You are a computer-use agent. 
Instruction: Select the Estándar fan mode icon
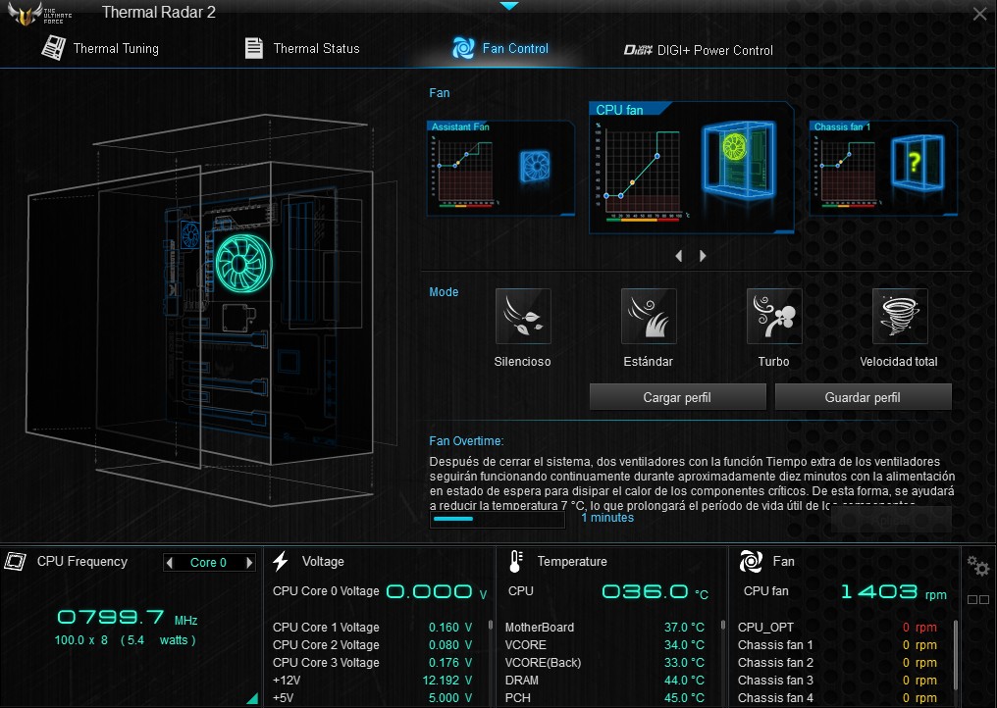(x=649, y=316)
